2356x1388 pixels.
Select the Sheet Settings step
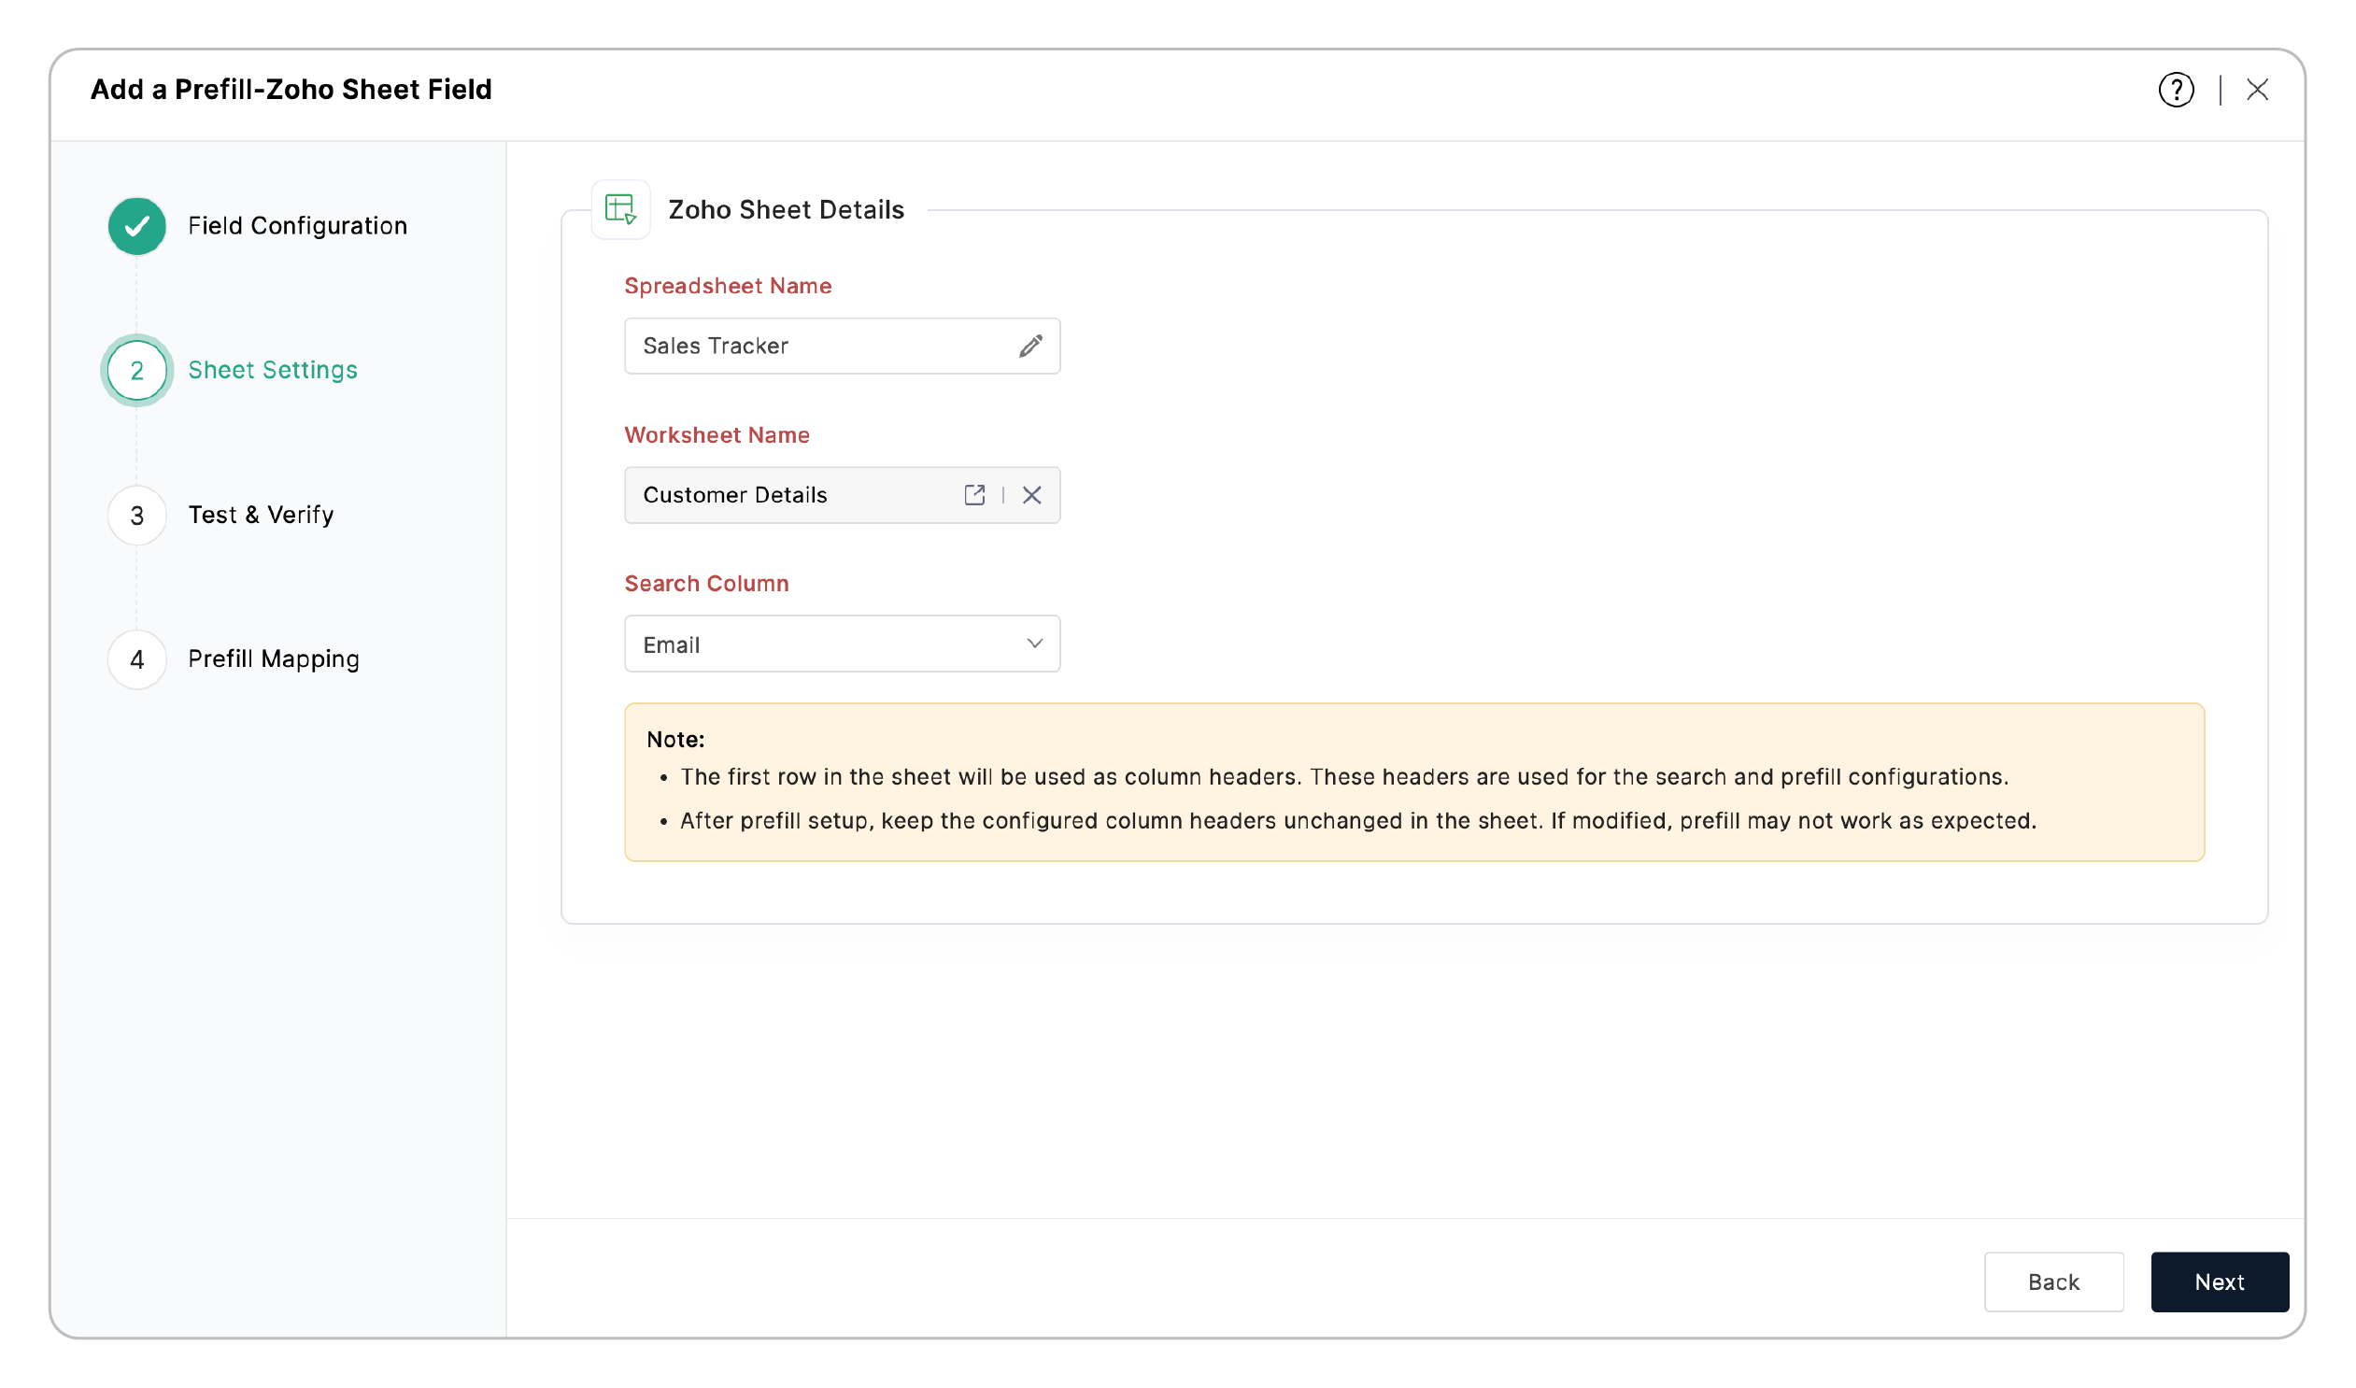[272, 371]
